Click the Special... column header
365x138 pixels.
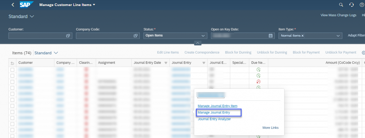(240, 63)
